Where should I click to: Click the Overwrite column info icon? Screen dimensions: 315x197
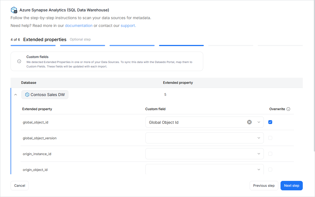pos(288,109)
